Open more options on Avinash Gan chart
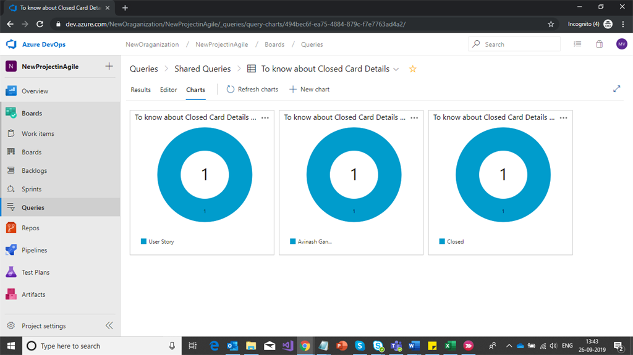The height and width of the screenshot is (355, 633). (414, 118)
